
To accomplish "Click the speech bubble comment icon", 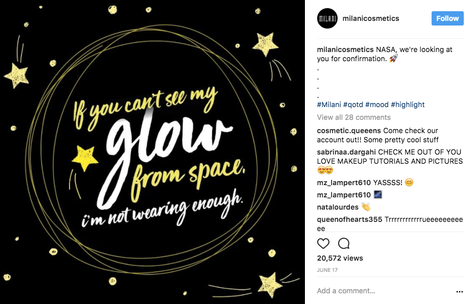I will 344,243.
